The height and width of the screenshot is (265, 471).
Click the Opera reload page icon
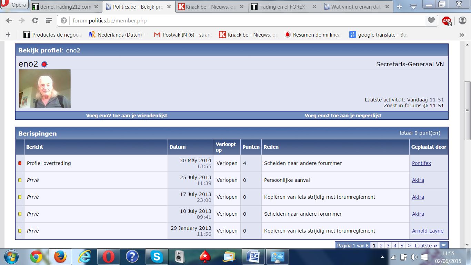tap(35, 21)
